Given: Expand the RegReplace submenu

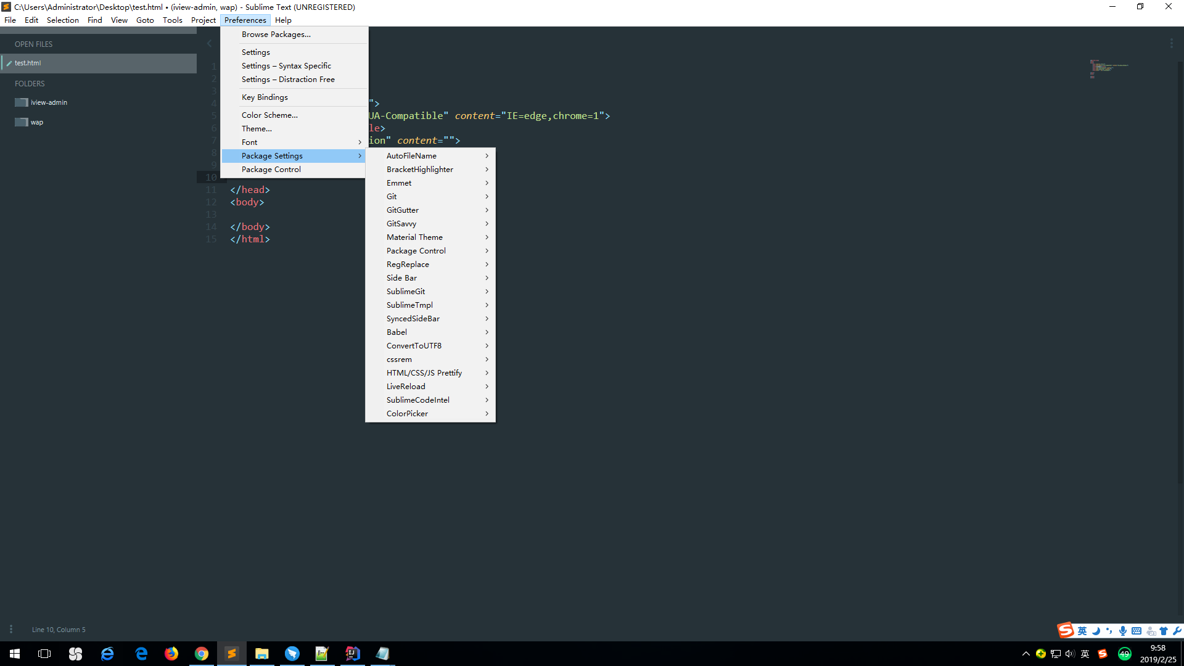Looking at the screenshot, I should [430, 265].
